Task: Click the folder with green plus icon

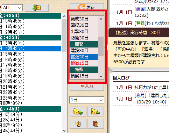Action: pos(78,112)
